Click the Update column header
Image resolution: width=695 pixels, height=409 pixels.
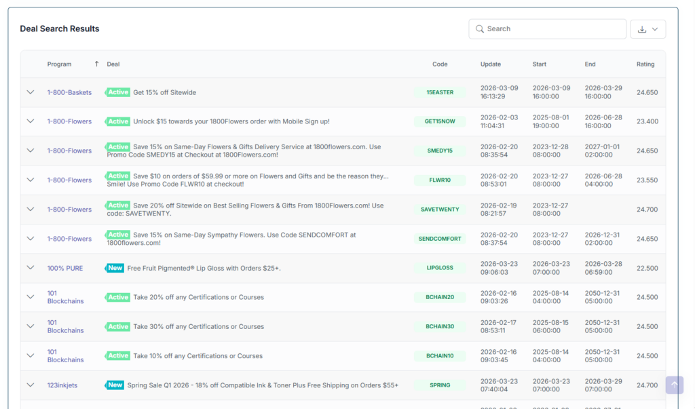click(490, 64)
